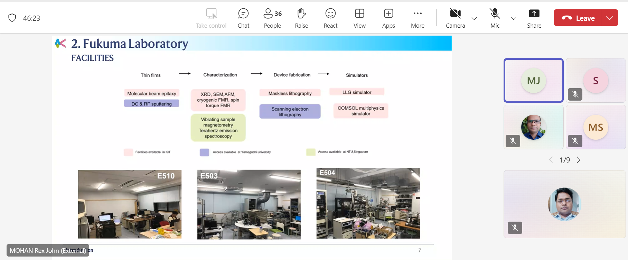Click the Take control button
Screen dimensions: 628x260
(x=211, y=18)
